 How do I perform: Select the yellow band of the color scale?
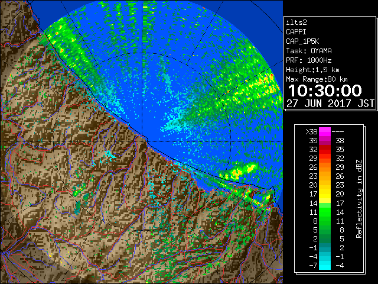[325, 194]
